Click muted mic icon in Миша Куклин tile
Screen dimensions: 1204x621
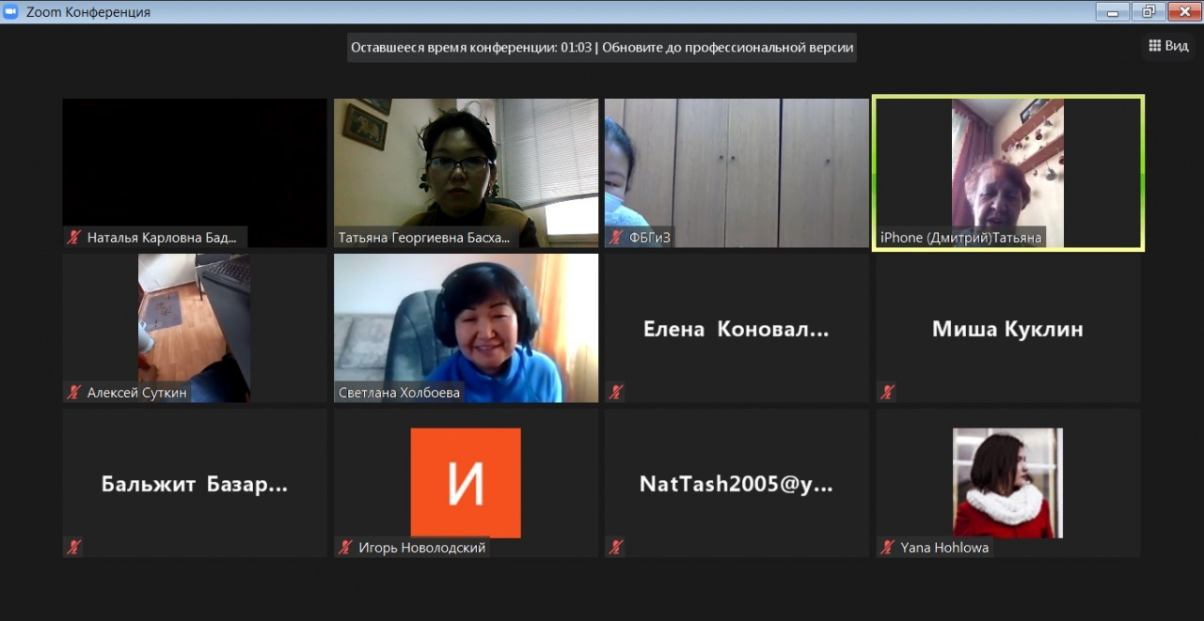(887, 393)
